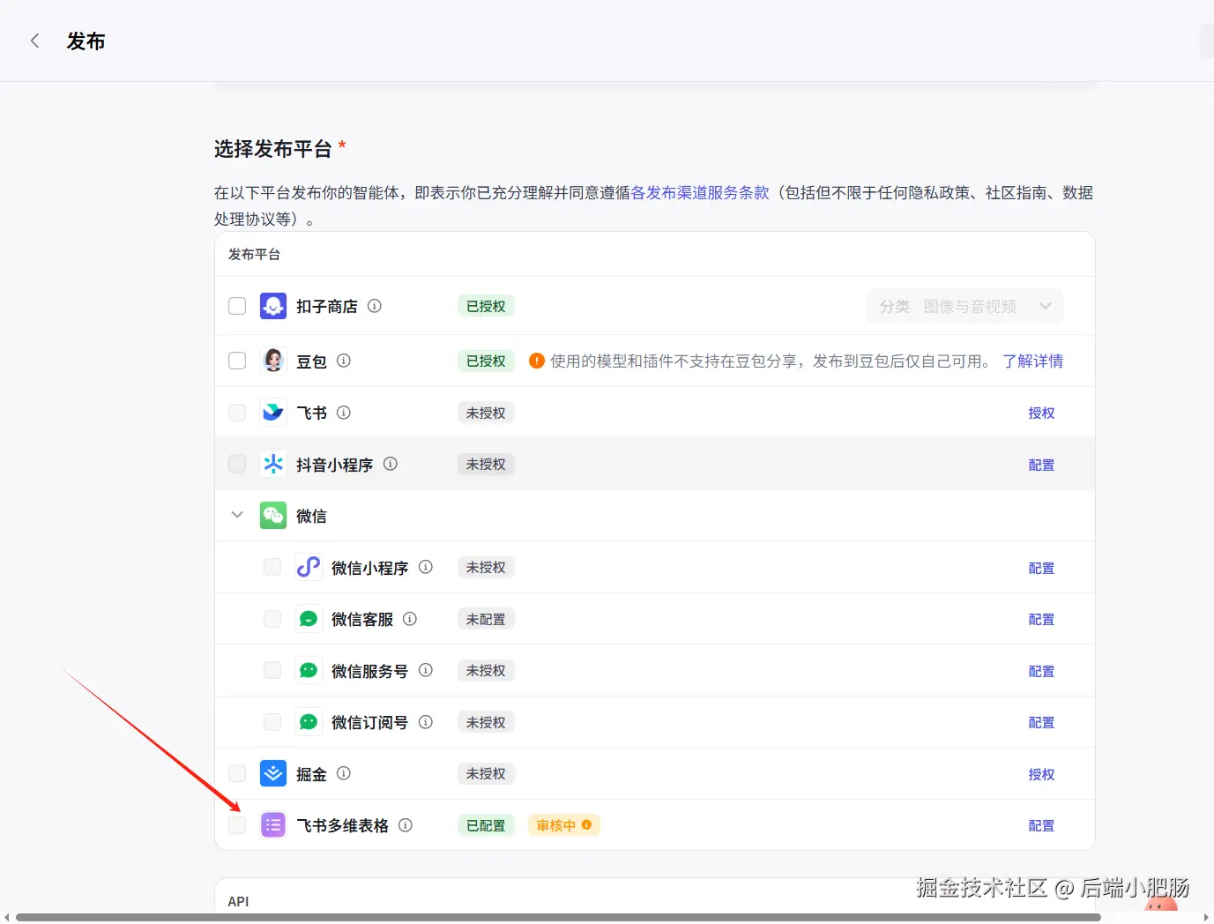Click the 发布 page title
Viewport: 1214px width, 924px height.
tap(86, 41)
